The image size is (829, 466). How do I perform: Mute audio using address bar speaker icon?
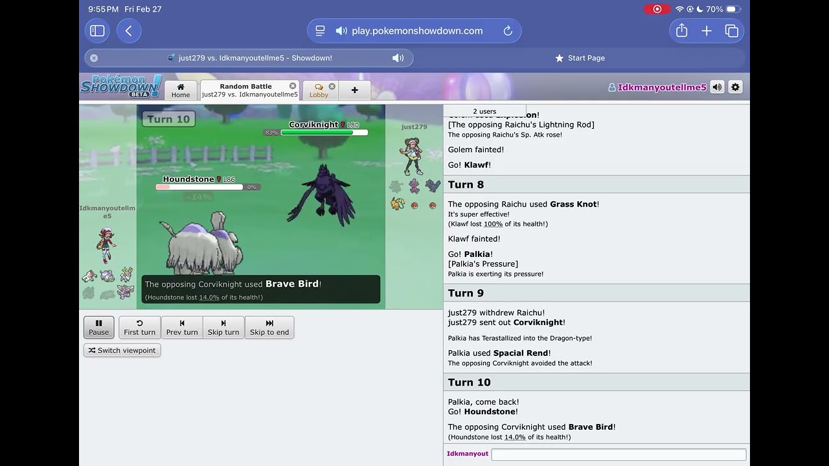coord(341,30)
